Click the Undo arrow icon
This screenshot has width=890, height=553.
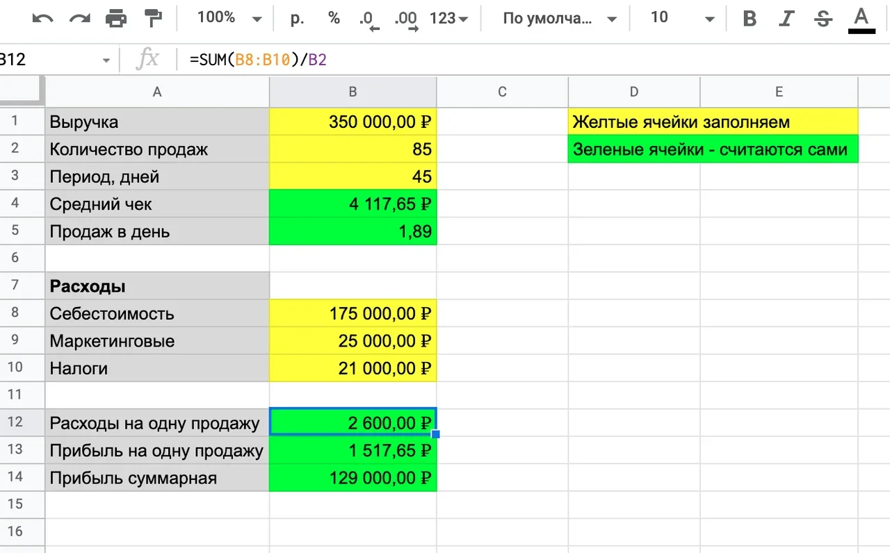click(x=42, y=19)
